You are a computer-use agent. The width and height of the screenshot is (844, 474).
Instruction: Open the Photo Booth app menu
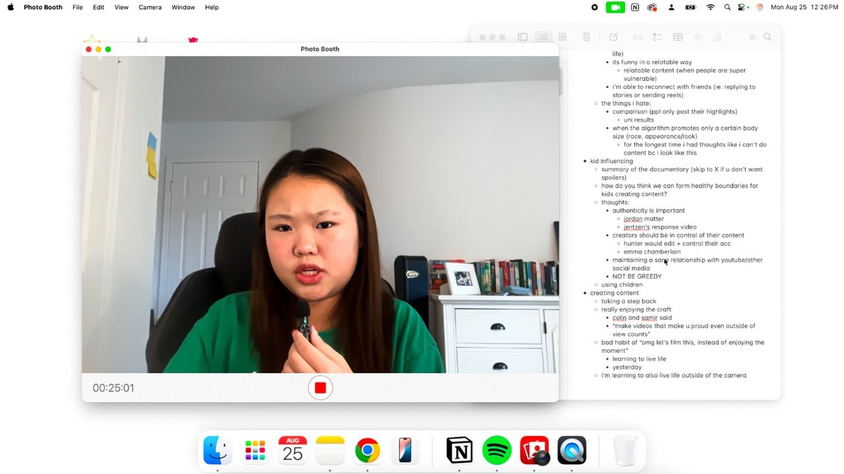point(43,7)
